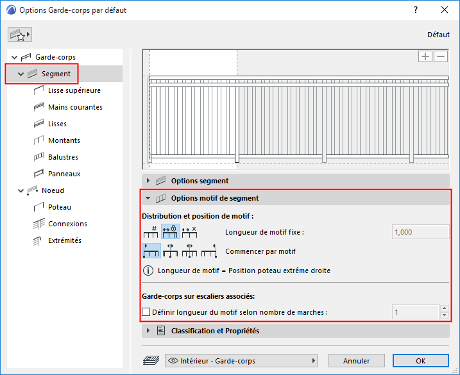The height and width of the screenshot is (375, 460).
Task: Zoom out preview with minus button
Action: tap(440, 56)
